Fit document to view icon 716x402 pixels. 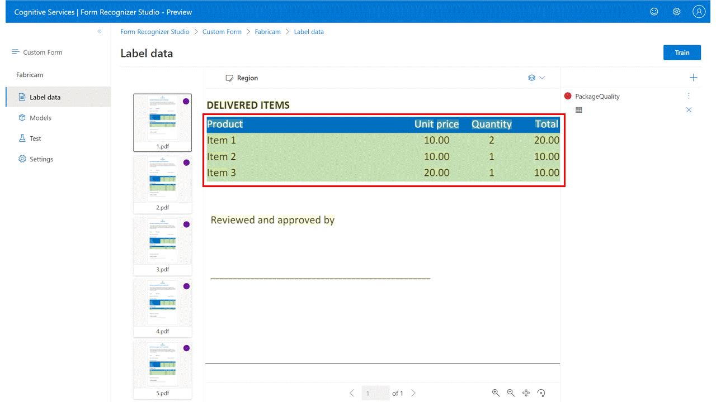pos(526,393)
